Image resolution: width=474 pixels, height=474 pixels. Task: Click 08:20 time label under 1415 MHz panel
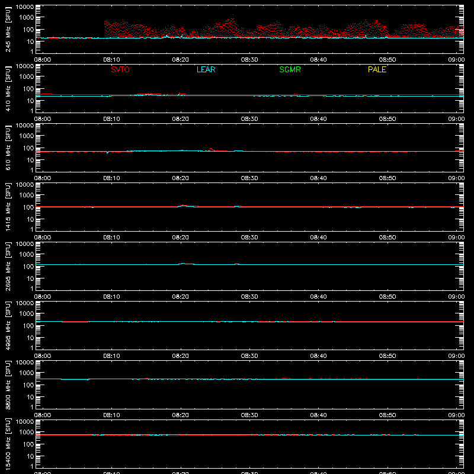pos(181,238)
